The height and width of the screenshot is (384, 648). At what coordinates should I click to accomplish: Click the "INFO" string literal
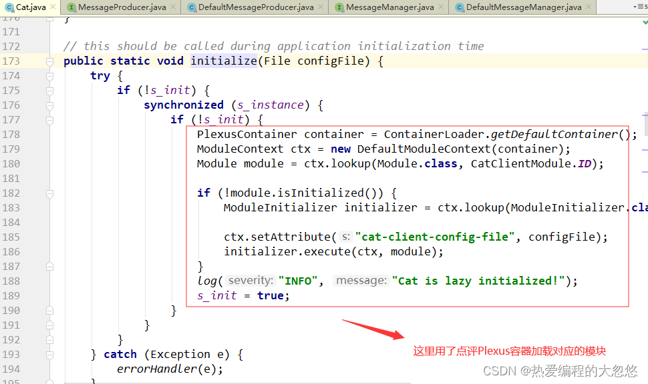(x=298, y=281)
